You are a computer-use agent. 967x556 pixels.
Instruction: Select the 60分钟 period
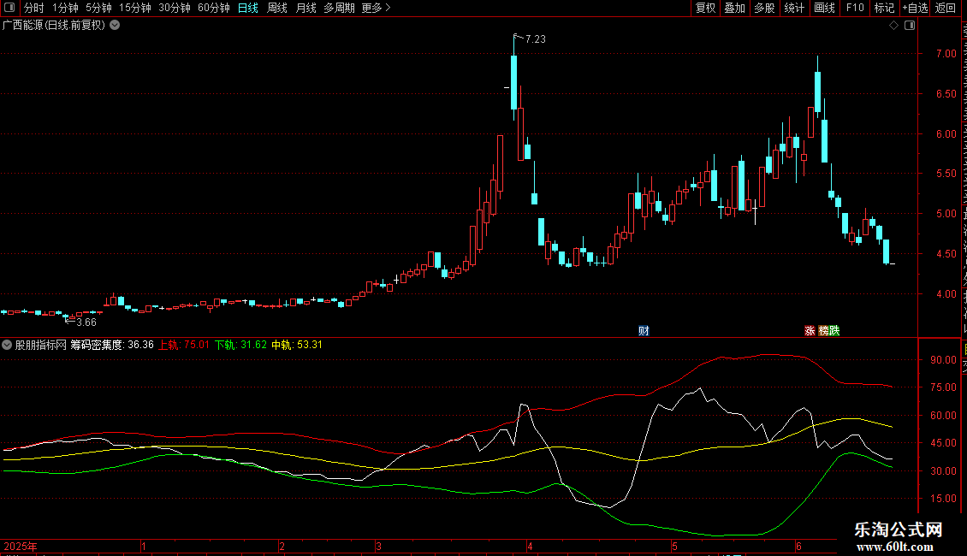click(213, 8)
